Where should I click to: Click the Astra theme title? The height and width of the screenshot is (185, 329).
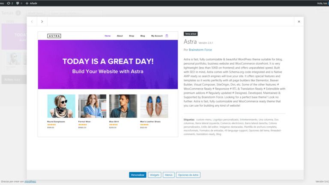pos(190,42)
